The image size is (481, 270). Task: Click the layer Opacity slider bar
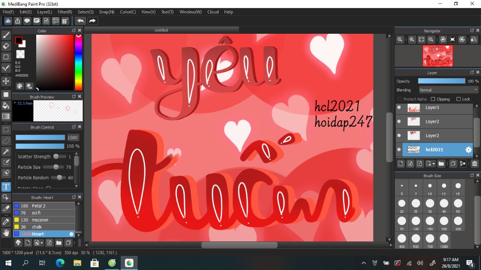pyautogui.click(x=442, y=81)
